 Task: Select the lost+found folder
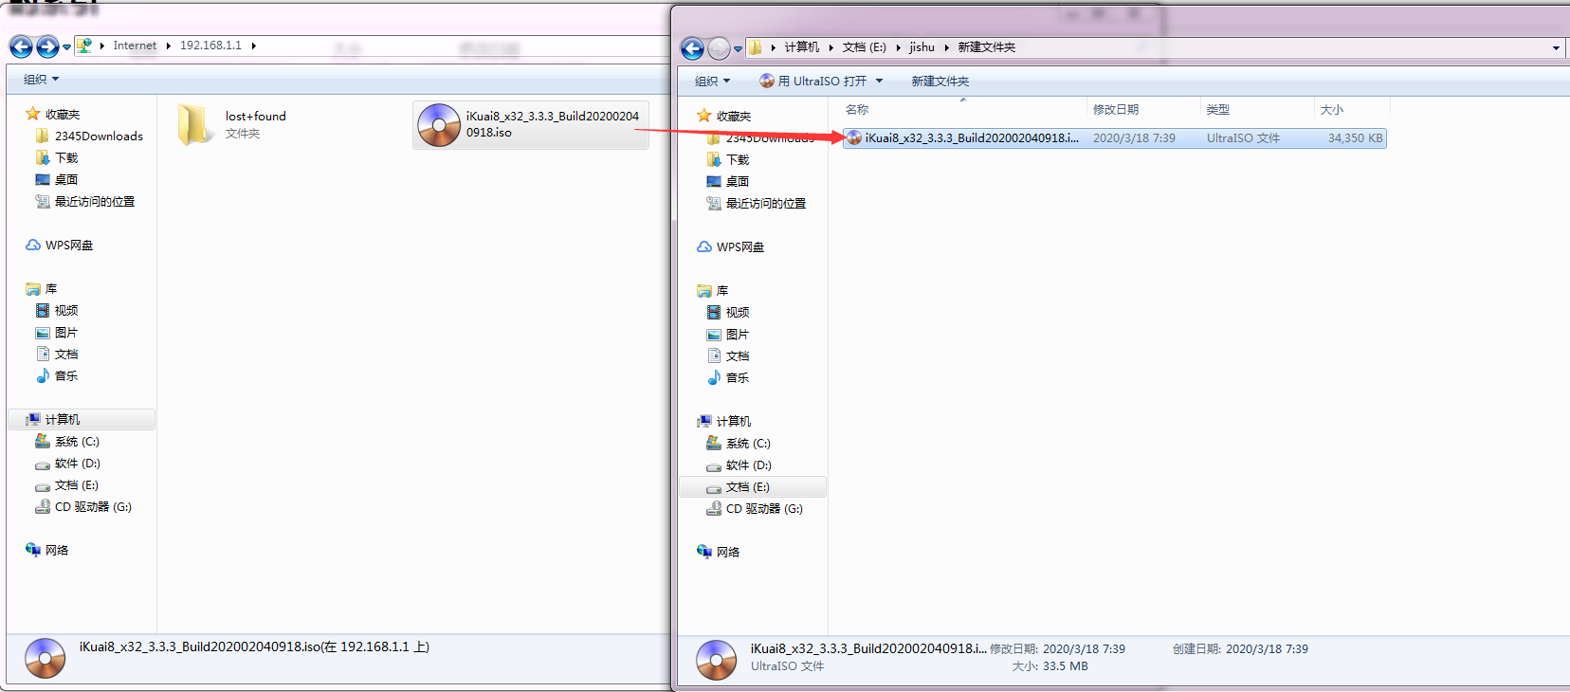coord(232,124)
